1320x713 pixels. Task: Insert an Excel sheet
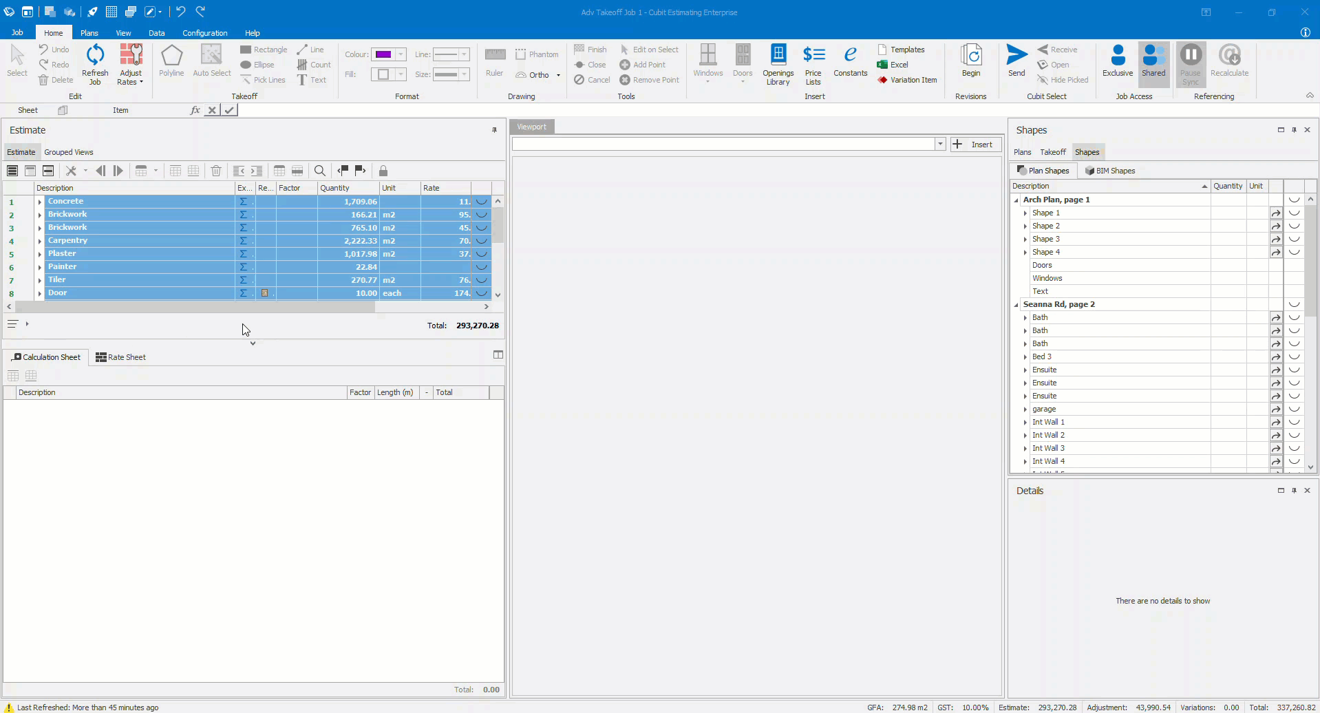click(893, 65)
